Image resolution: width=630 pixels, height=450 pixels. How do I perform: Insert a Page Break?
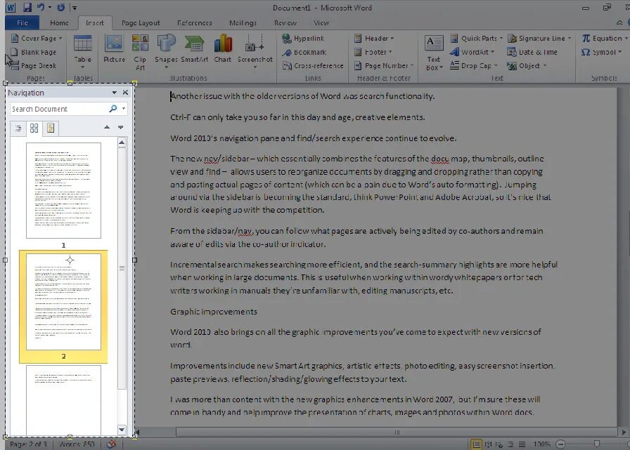pos(33,65)
